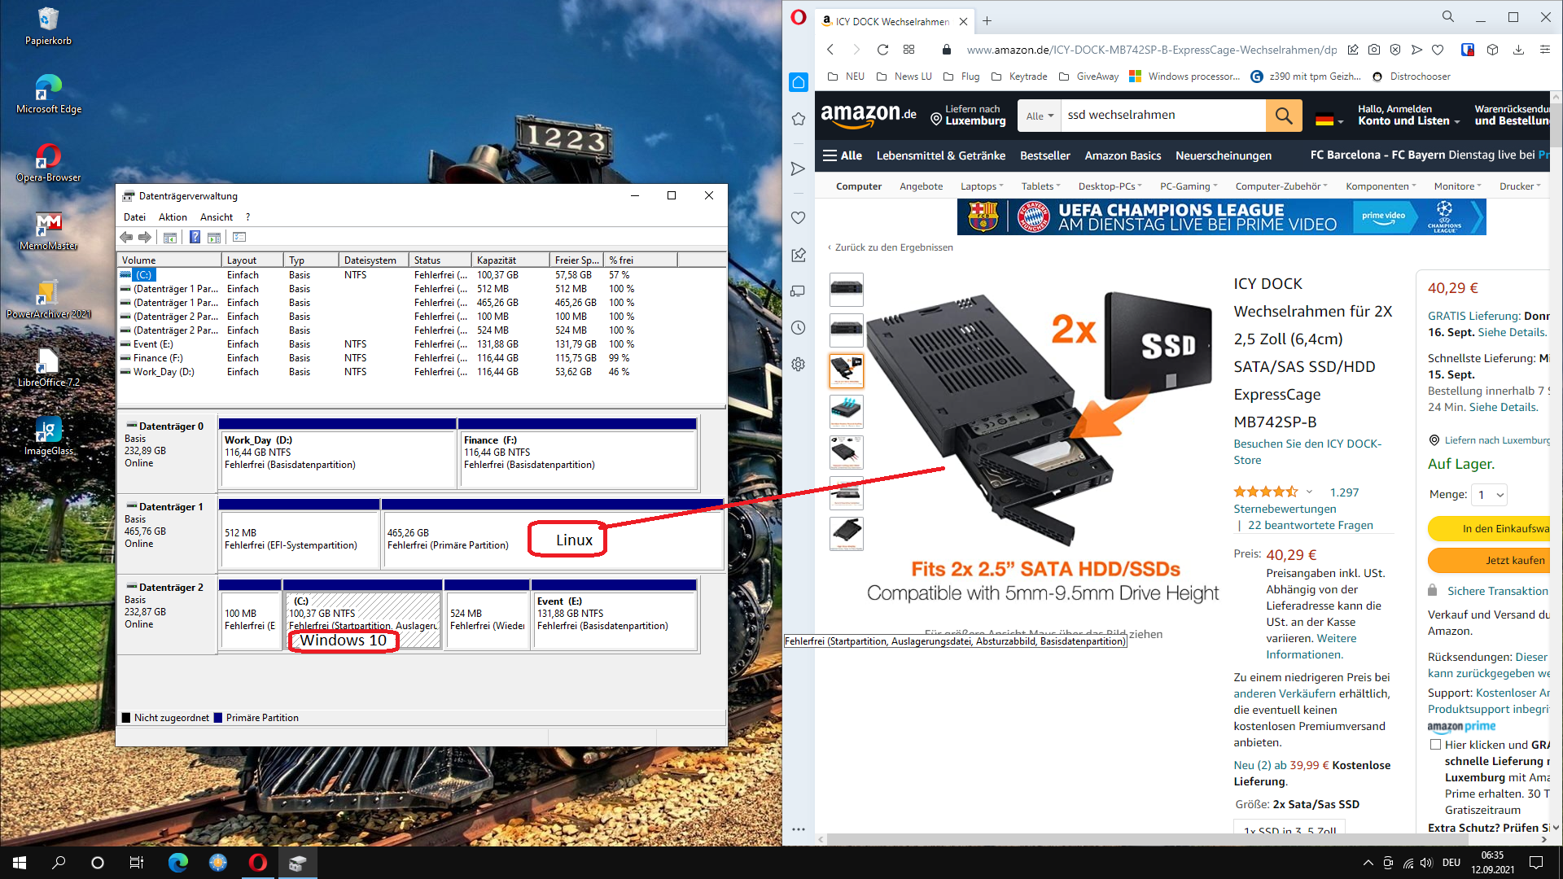The width and height of the screenshot is (1563, 879).
Task: Click Zurück zu den Ergebnissen link
Action: [893, 247]
